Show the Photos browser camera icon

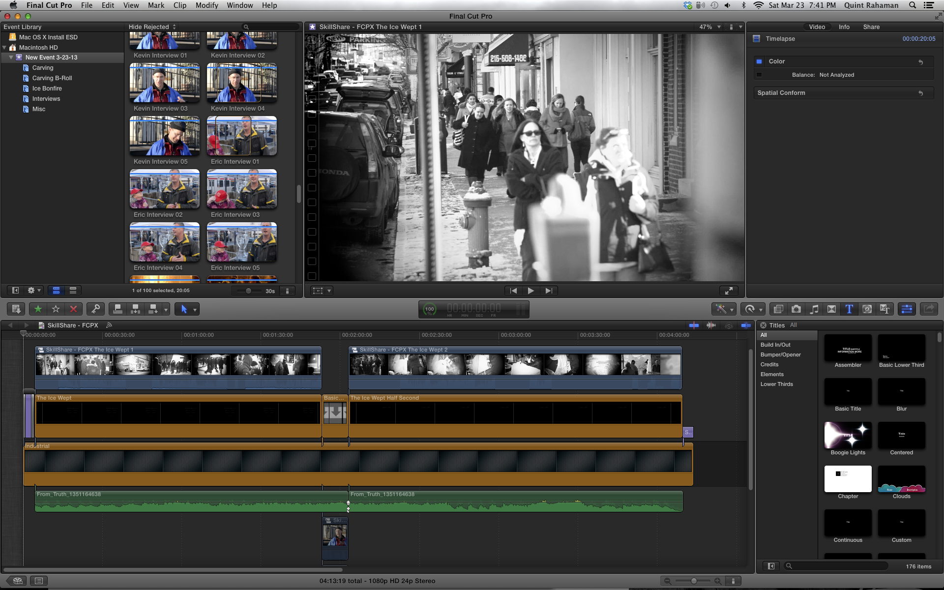(x=796, y=309)
